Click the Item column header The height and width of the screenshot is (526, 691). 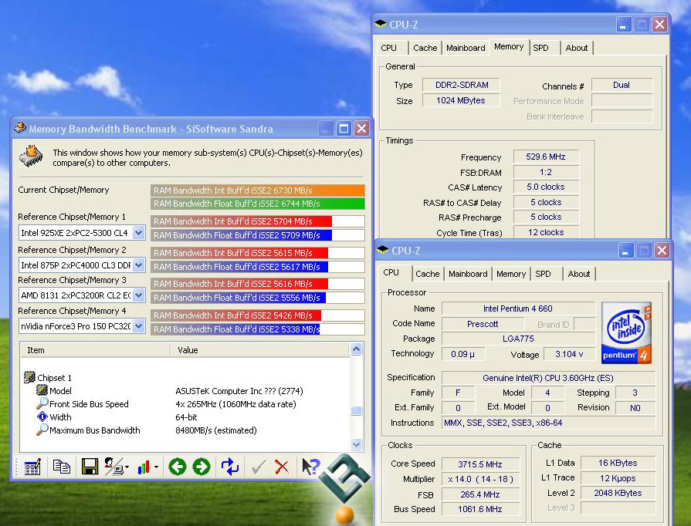point(93,350)
